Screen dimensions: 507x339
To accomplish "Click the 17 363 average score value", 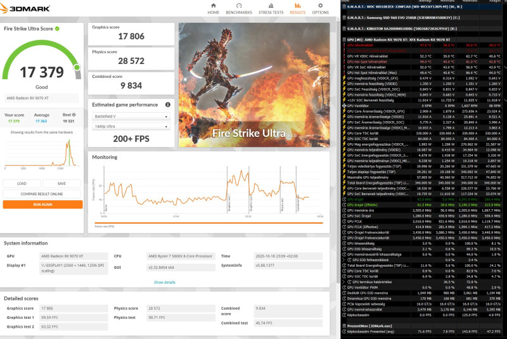I will [x=41, y=121].
